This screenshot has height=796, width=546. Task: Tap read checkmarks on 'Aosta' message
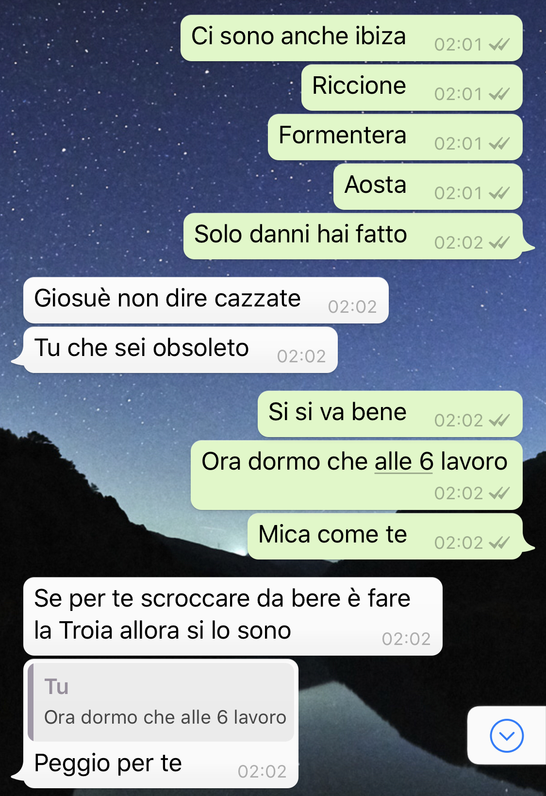tap(499, 193)
